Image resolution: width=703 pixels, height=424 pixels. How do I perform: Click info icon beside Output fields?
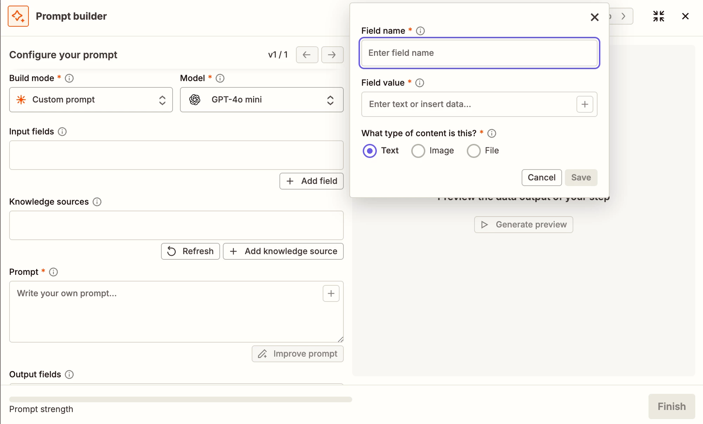(x=69, y=375)
